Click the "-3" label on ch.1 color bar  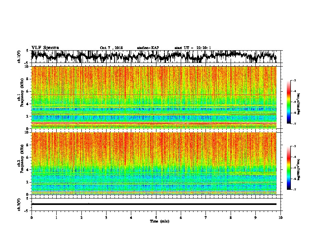[x=294, y=80]
